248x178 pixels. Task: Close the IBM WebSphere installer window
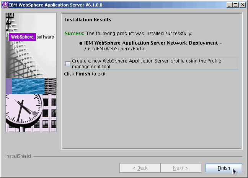(x=242, y=5)
